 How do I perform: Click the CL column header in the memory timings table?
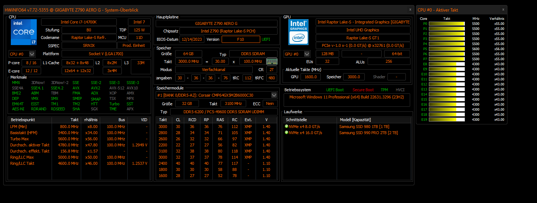click(178, 120)
